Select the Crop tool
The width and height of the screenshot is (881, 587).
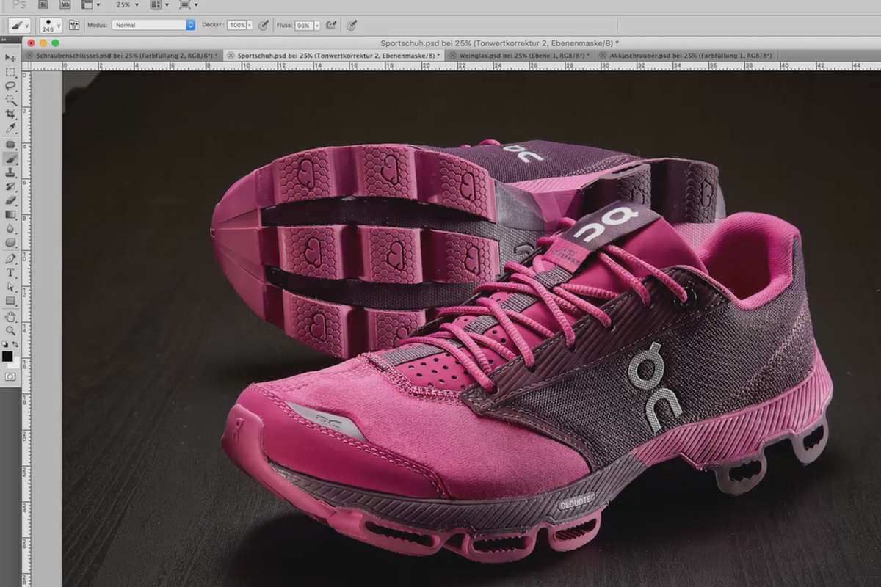[10, 114]
